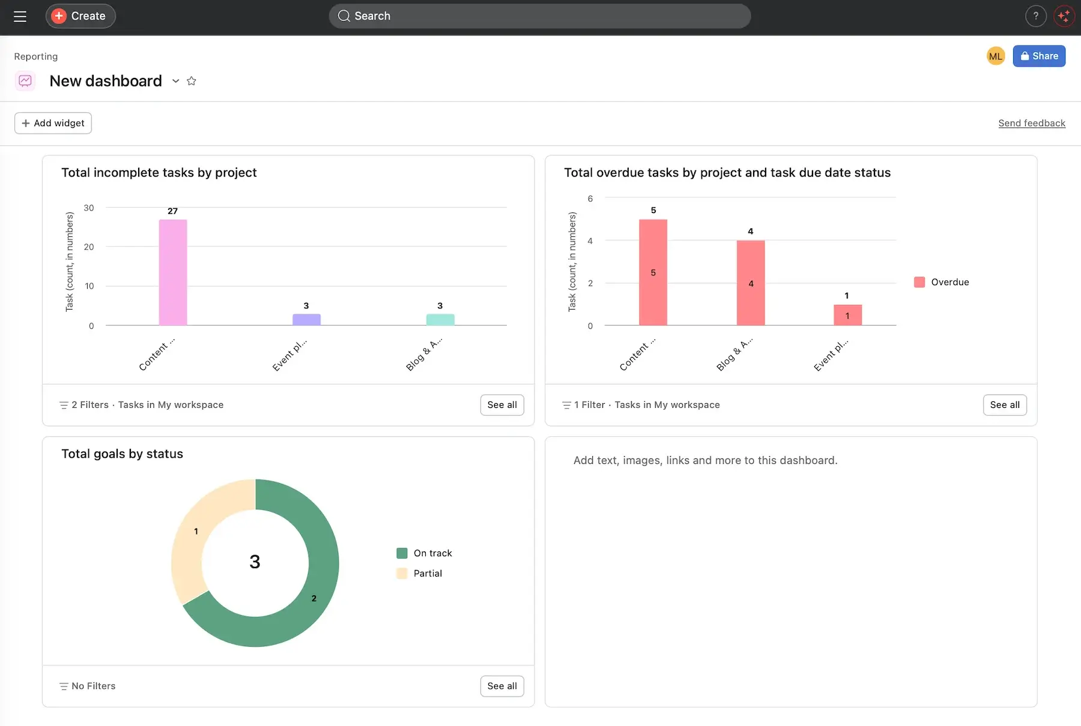This screenshot has height=726, width=1081.
Task: Open 2 Filters on incomplete tasks widget
Action: coord(90,405)
